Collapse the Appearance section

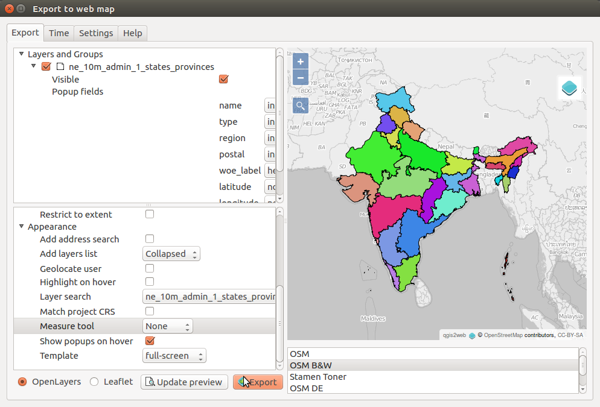(21, 226)
